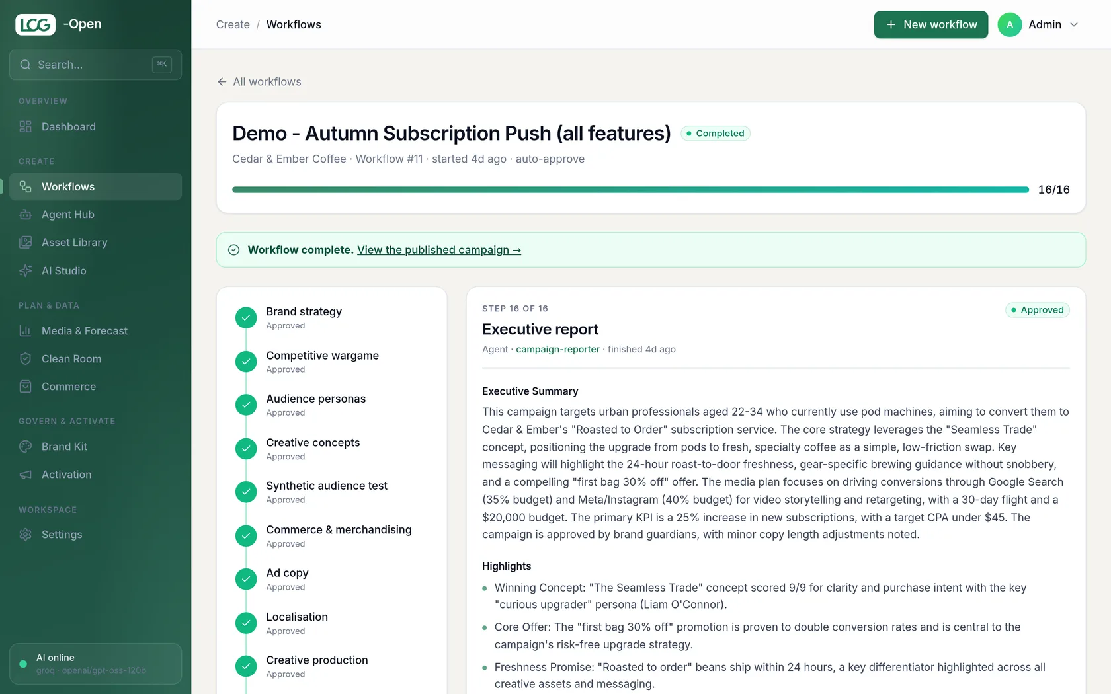Click the Workflows sidebar icon
The width and height of the screenshot is (1111, 694).
26,187
